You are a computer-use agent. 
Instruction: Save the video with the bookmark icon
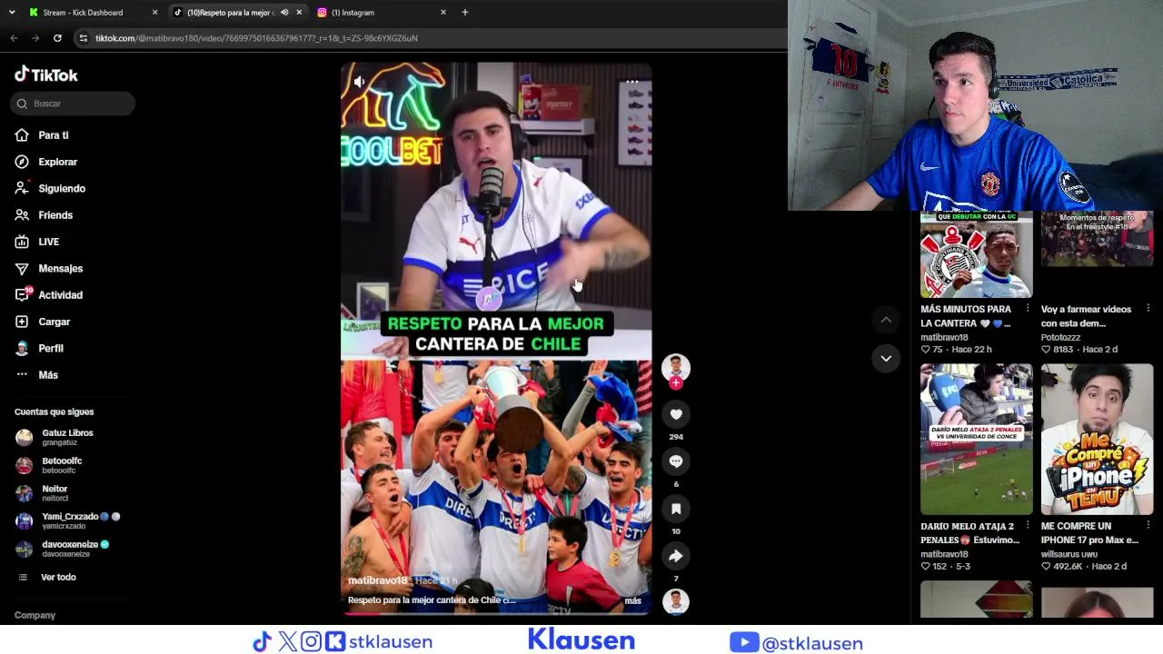coord(676,509)
